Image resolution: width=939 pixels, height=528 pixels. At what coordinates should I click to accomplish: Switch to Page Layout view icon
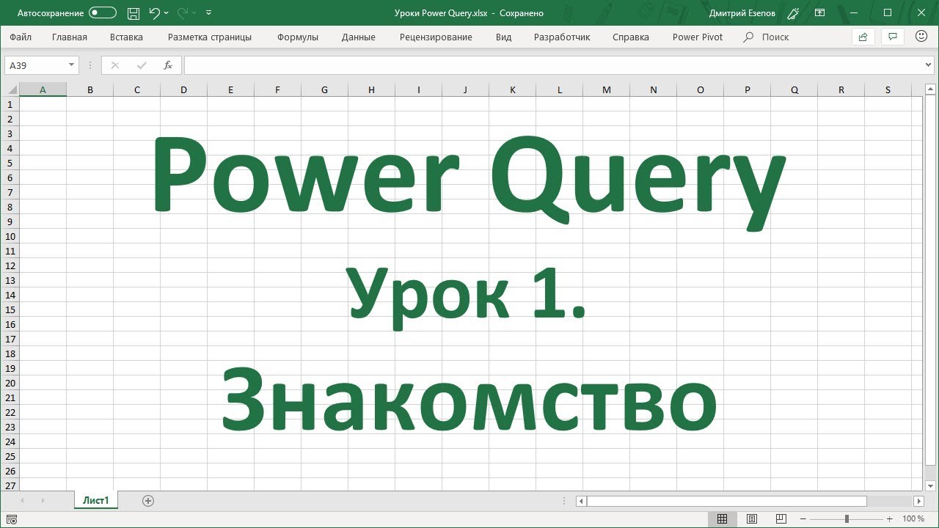(x=752, y=519)
